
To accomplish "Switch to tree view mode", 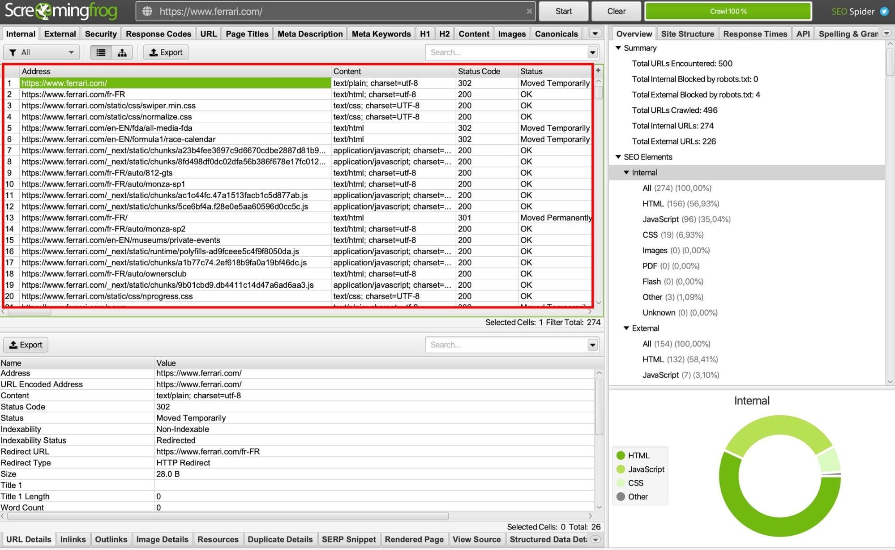I will pyautogui.click(x=121, y=52).
